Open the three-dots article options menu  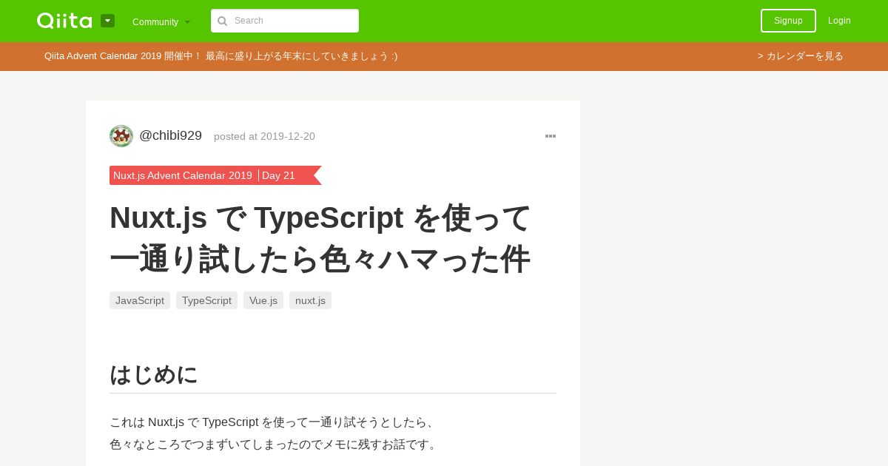[x=551, y=136]
